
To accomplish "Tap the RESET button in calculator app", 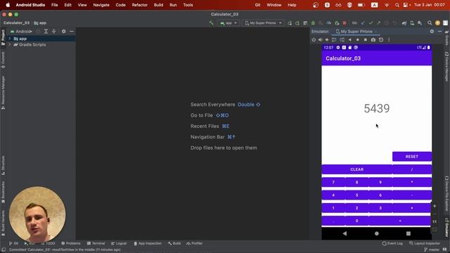I will pyautogui.click(x=412, y=157).
